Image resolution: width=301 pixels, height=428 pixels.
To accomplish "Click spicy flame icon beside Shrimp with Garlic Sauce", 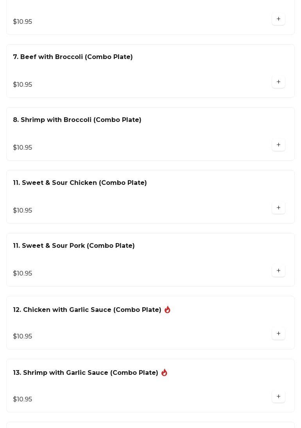I will tap(164, 372).
